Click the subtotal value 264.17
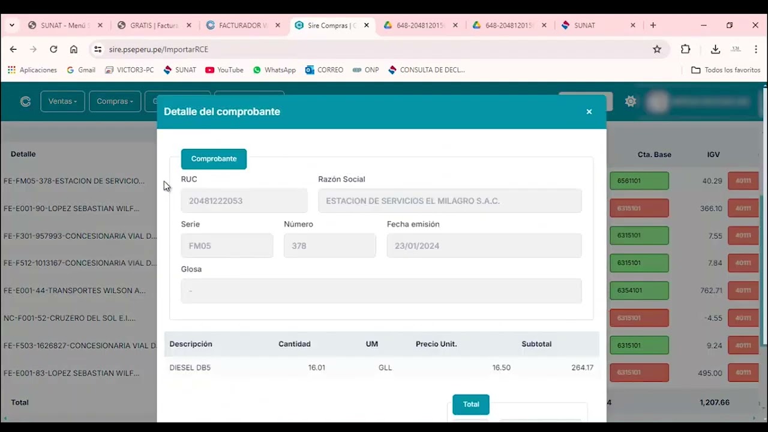 (582, 367)
